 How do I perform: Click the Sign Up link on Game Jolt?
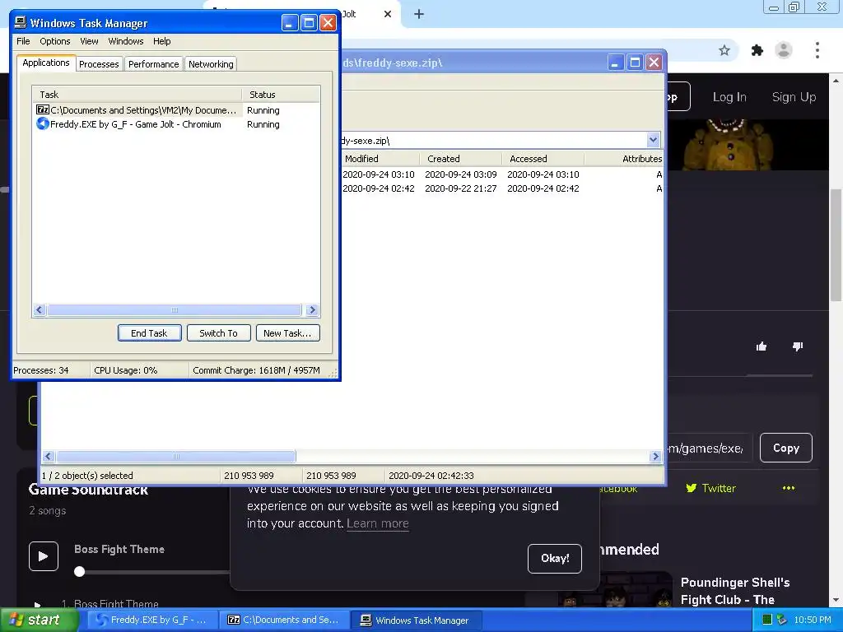click(794, 97)
